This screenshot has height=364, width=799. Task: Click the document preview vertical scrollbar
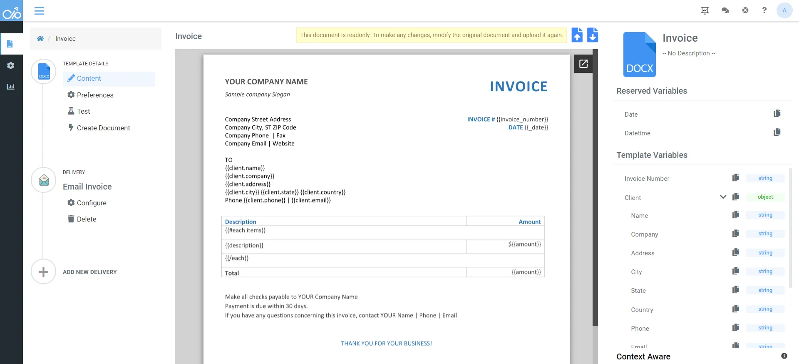595,187
